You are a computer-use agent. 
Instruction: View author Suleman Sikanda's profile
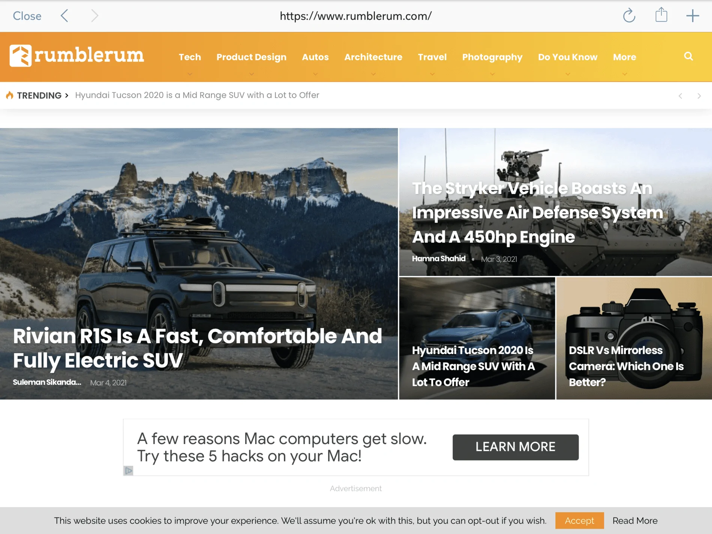(47, 382)
